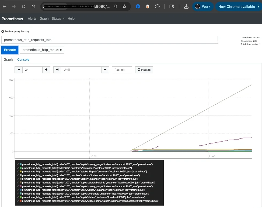
Task: Open the Status dropdown menu
Action: pos(57,19)
